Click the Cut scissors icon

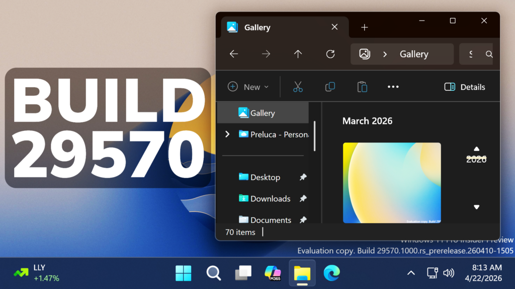298,87
